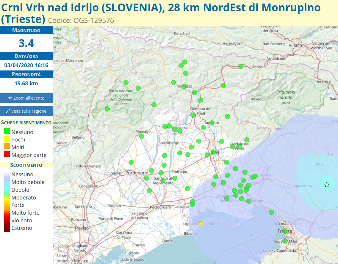338x264 pixels.
Task: Click the green marker at Muggia
Action: [x=285, y=241]
